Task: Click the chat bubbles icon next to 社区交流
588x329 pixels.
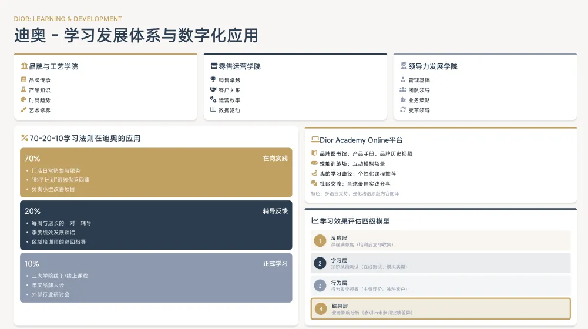Action: tap(314, 183)
